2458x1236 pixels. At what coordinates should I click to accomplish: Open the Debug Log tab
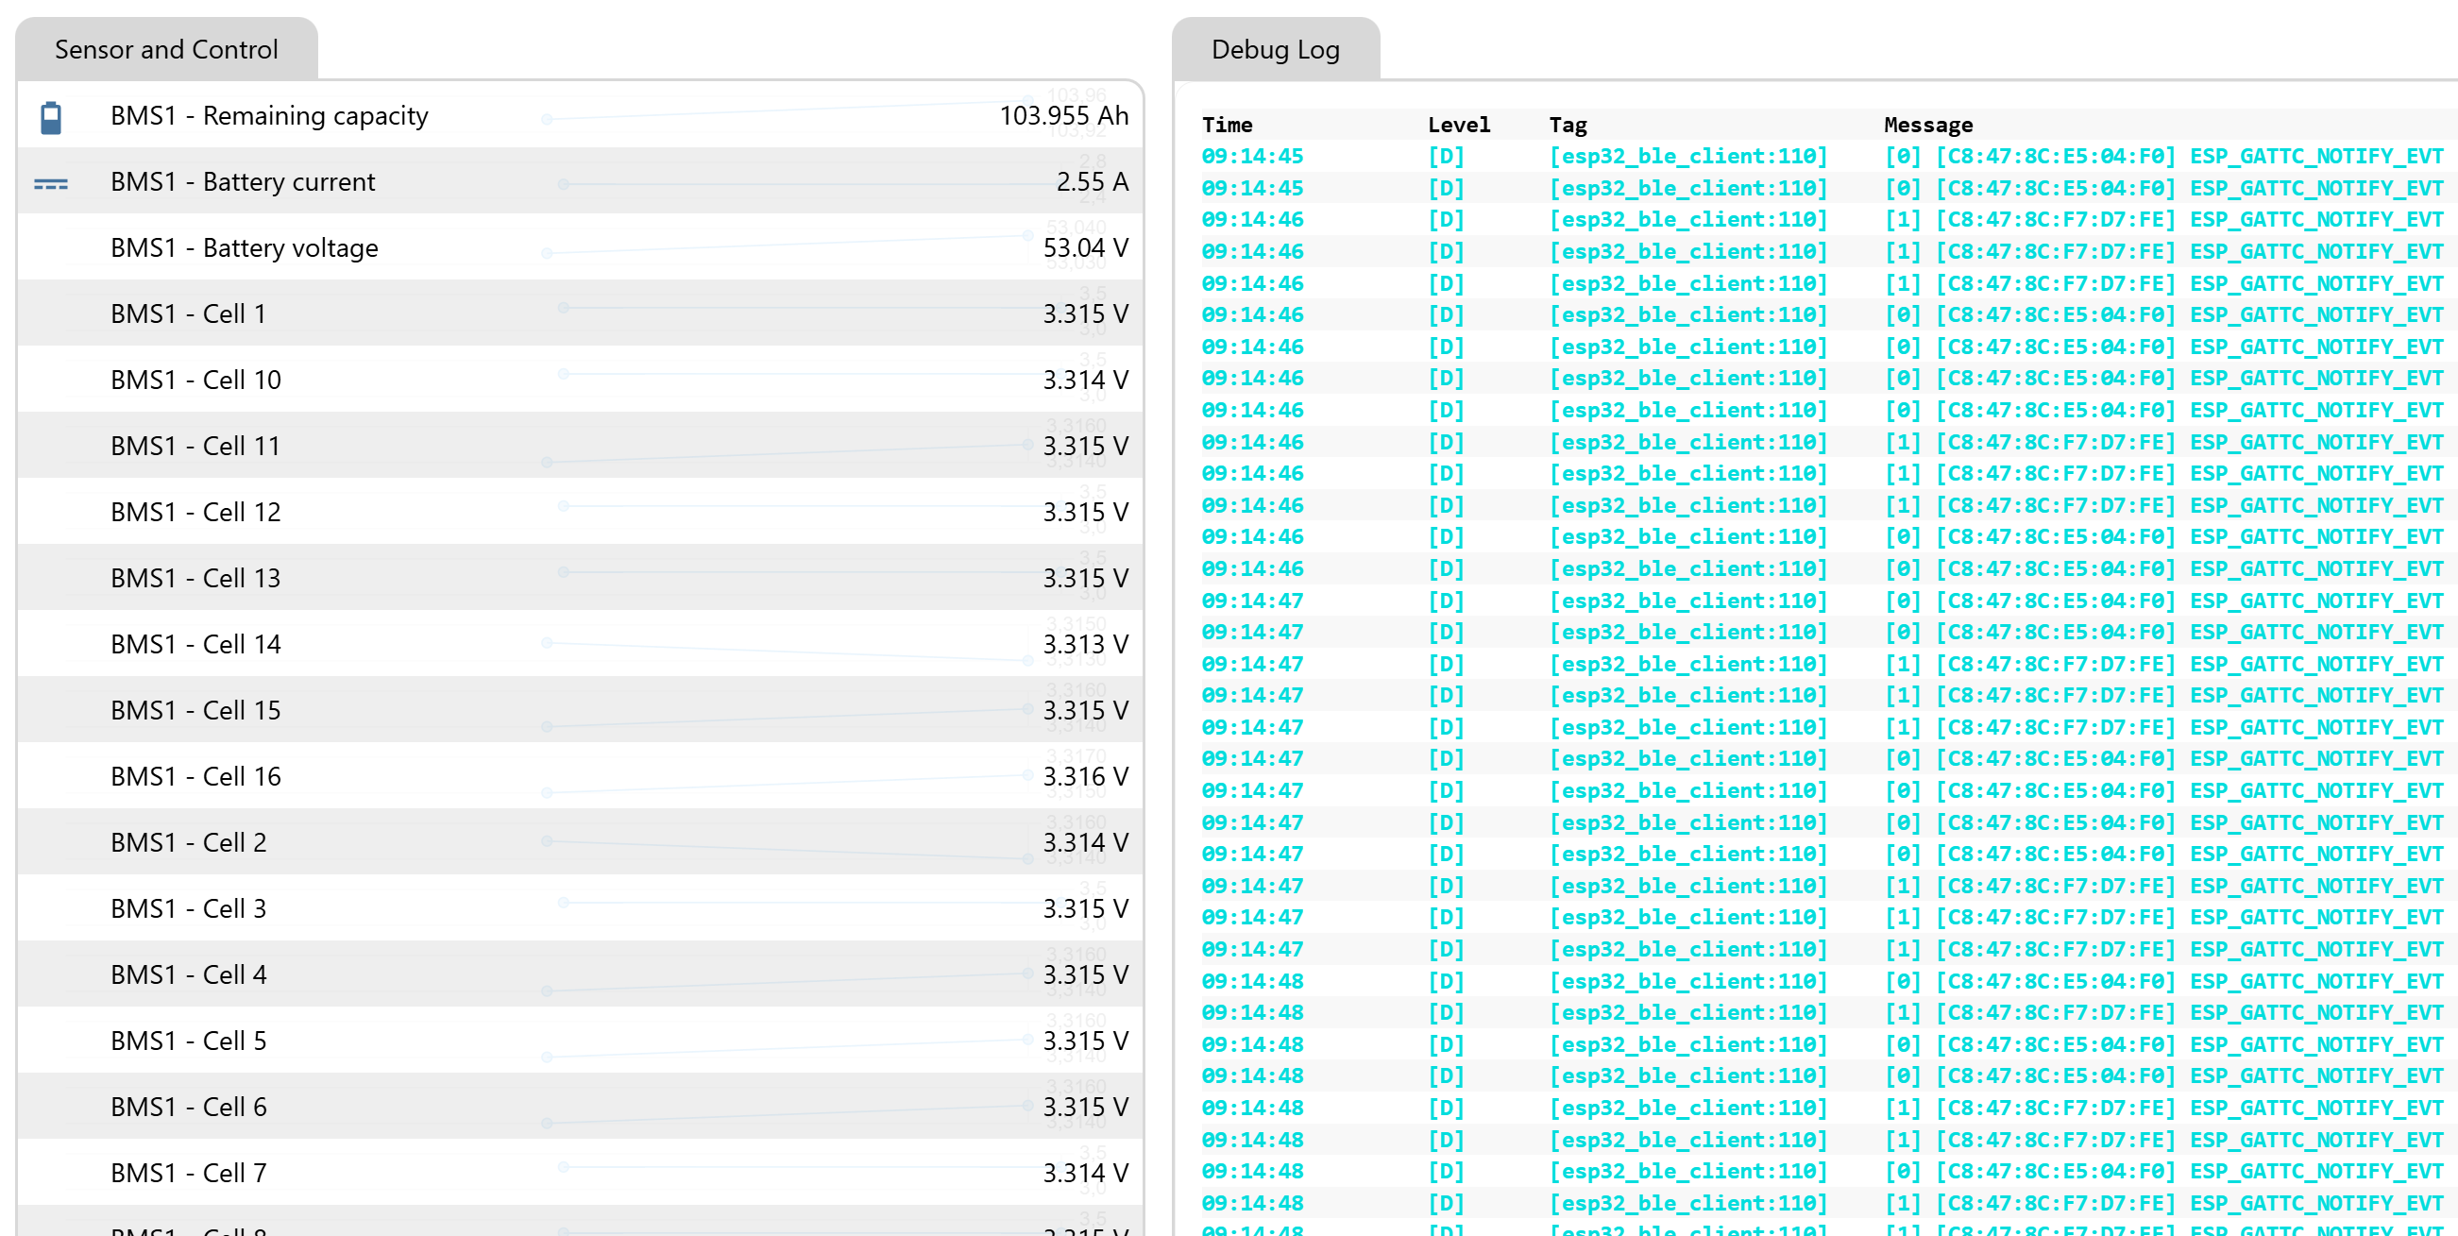1275,50
